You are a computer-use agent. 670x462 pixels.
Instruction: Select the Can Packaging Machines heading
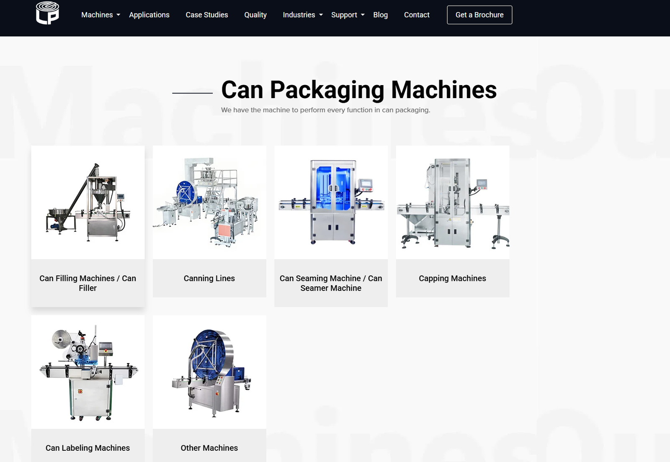point(359,90)
